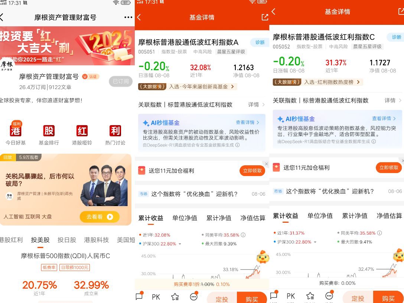Open 关联指数 详情 on index A page

click(x=256, y=105)
